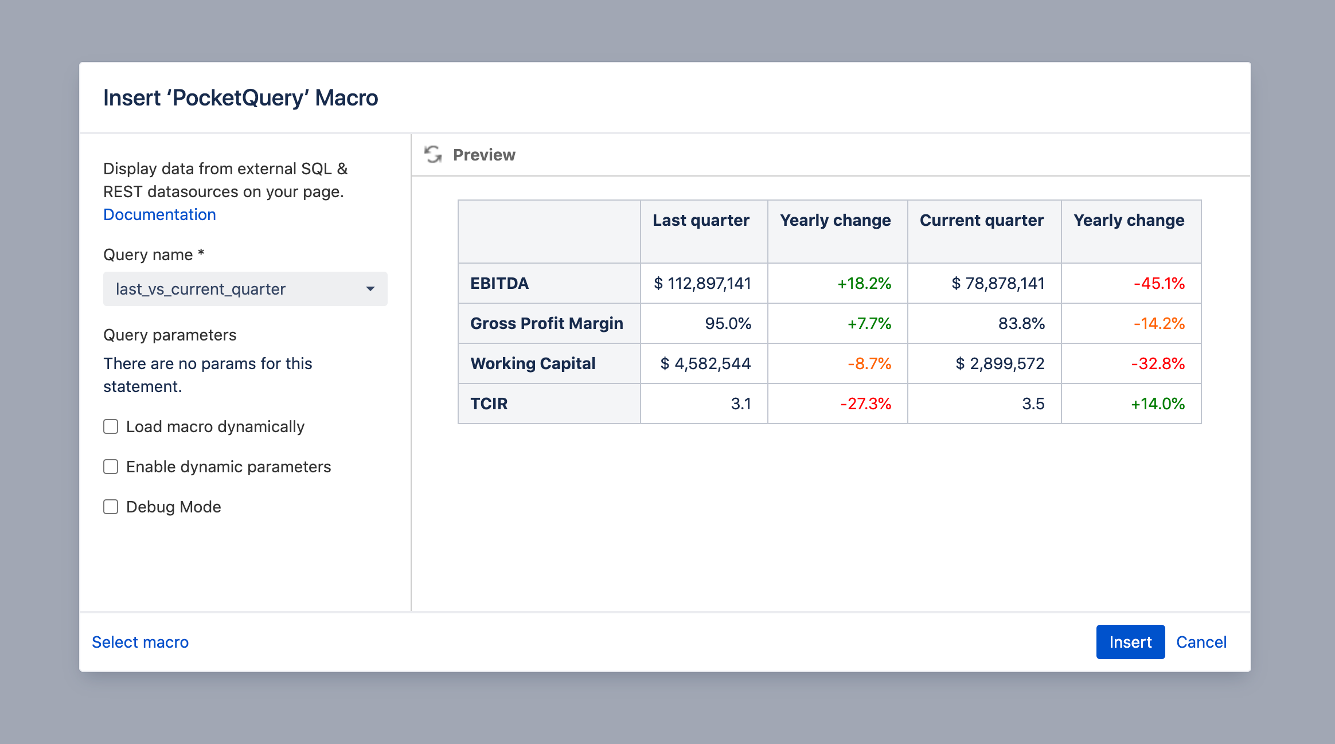This screenshot has height=744, width=1335.
Task: Open the Query name dropdown
Action: click(245, 289)
